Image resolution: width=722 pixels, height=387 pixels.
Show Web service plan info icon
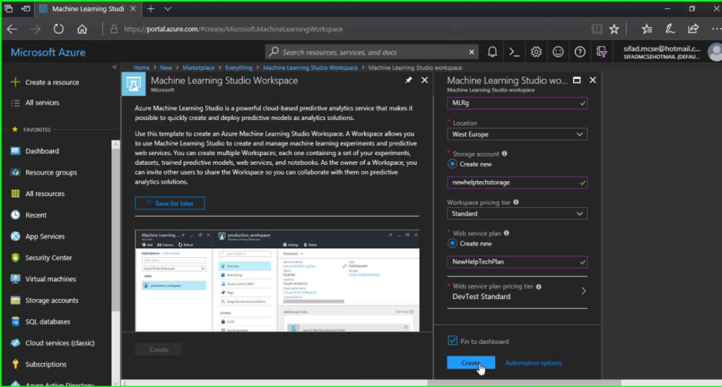coord(506,233)
